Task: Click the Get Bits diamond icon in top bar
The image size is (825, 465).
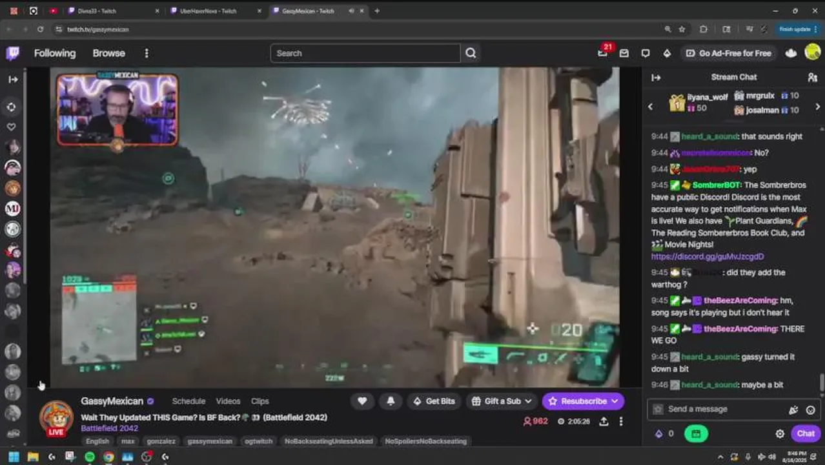Action: coord(667,53)
